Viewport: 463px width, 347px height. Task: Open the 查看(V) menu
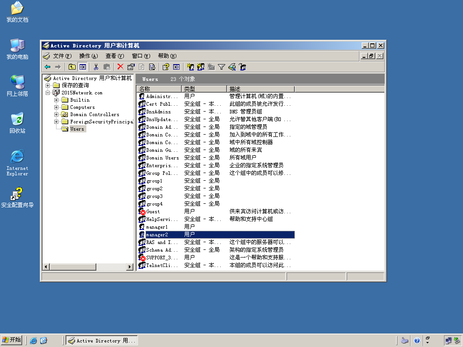114,56
